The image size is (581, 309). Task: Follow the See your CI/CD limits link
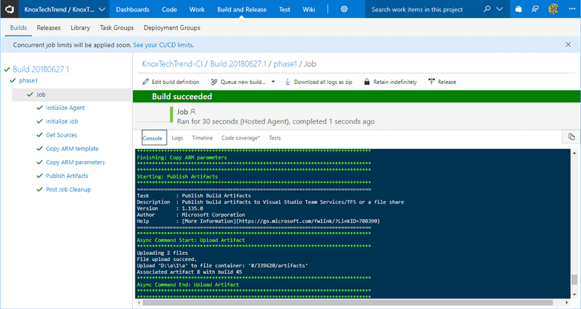[163, 45]
